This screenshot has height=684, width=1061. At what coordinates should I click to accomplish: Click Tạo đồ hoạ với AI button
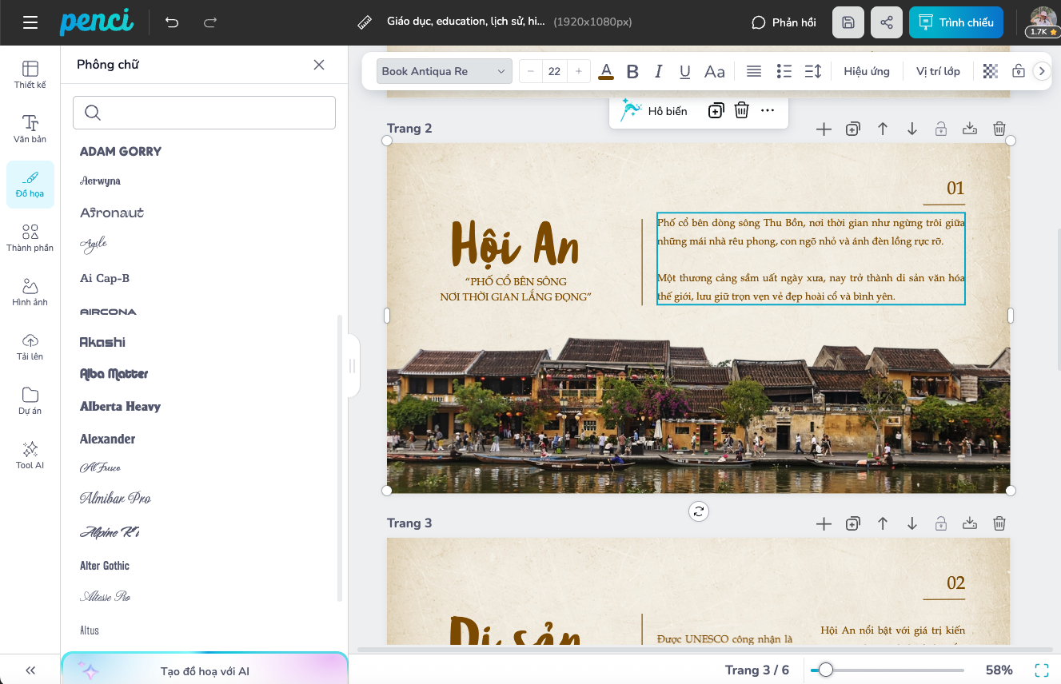(205, 670)
